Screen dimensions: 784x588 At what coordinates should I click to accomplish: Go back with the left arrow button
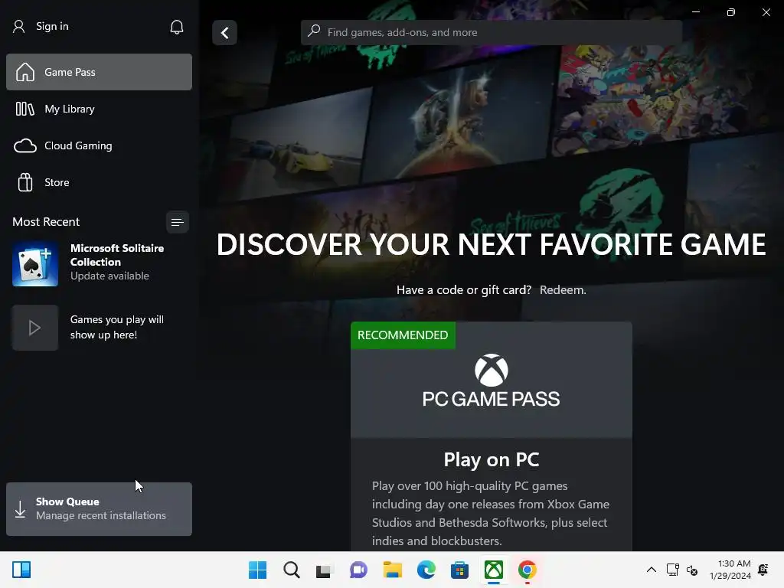(224, 33)
